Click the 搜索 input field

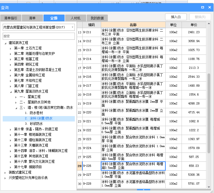coord(39,36)
